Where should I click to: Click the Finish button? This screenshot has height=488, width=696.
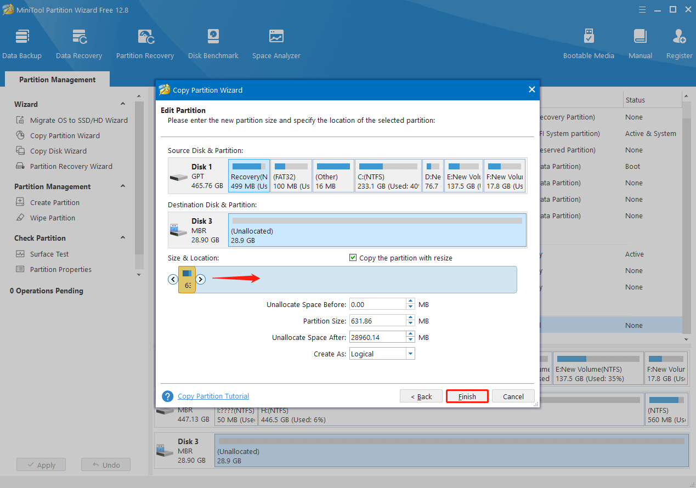[467, 396]
